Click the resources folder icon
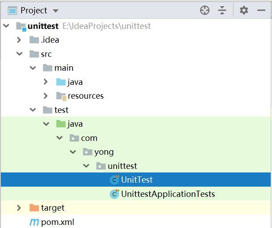This screenshot has height=228, width=272. [61, 96]
